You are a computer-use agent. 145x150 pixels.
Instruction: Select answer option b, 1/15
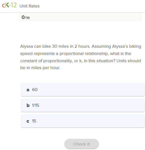tap(83, 105)
